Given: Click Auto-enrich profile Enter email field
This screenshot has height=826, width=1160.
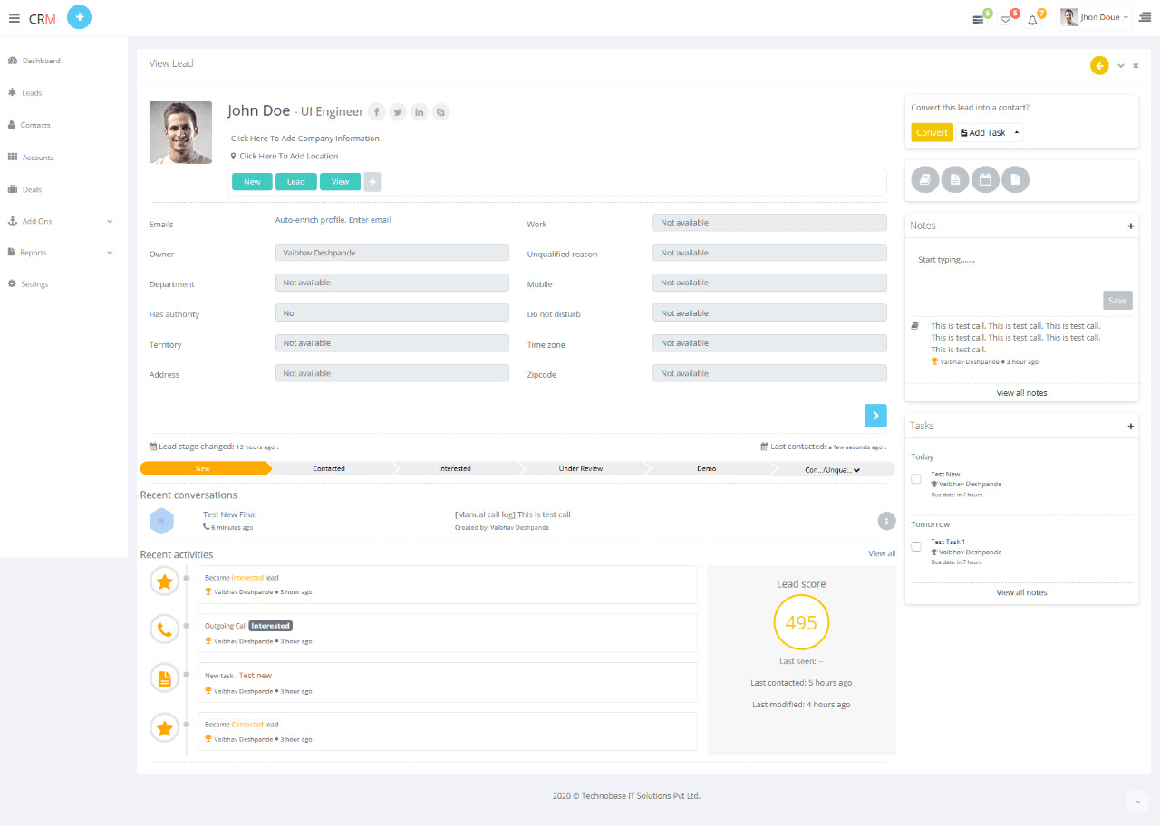Looking at the screenshot, I should pos(333,220).
